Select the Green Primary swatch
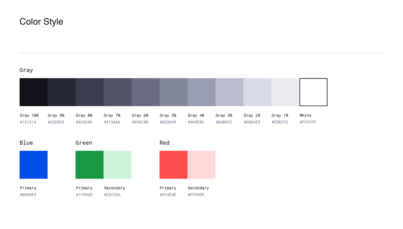The width and height of the screenshot is (403, 229). (89, 165)
